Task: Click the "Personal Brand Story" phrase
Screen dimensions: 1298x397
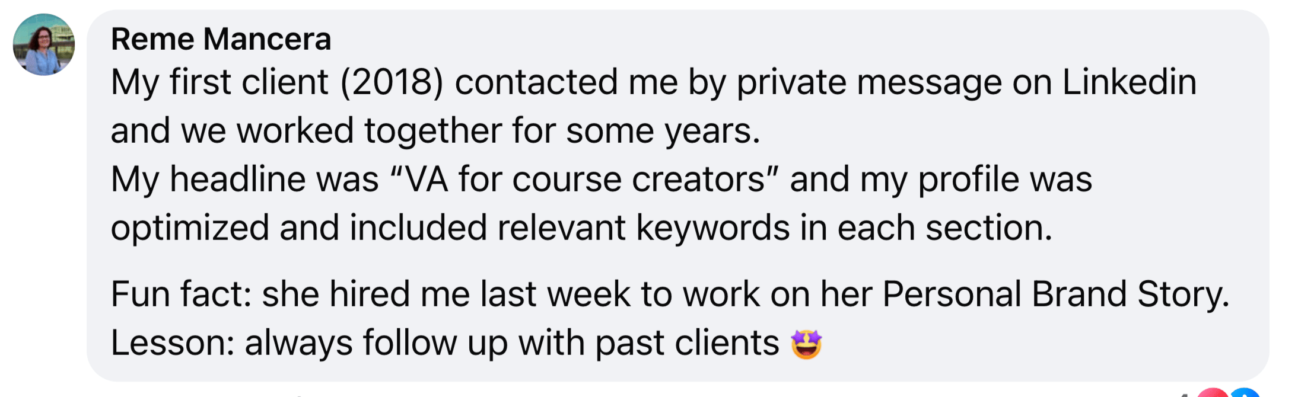Action: click(x=1055, y=294)
